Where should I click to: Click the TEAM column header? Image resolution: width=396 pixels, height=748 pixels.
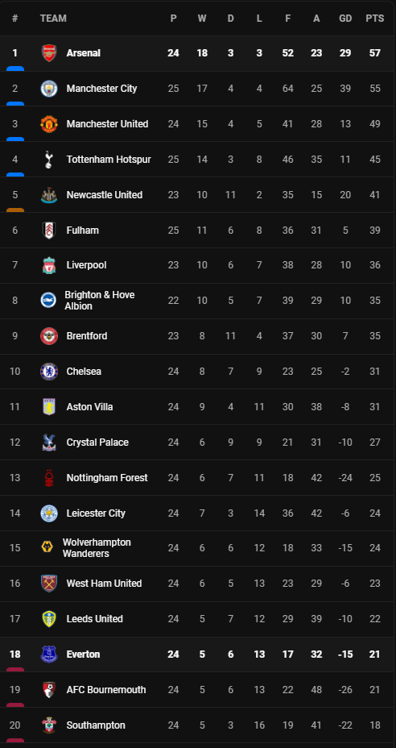[53, 19]
